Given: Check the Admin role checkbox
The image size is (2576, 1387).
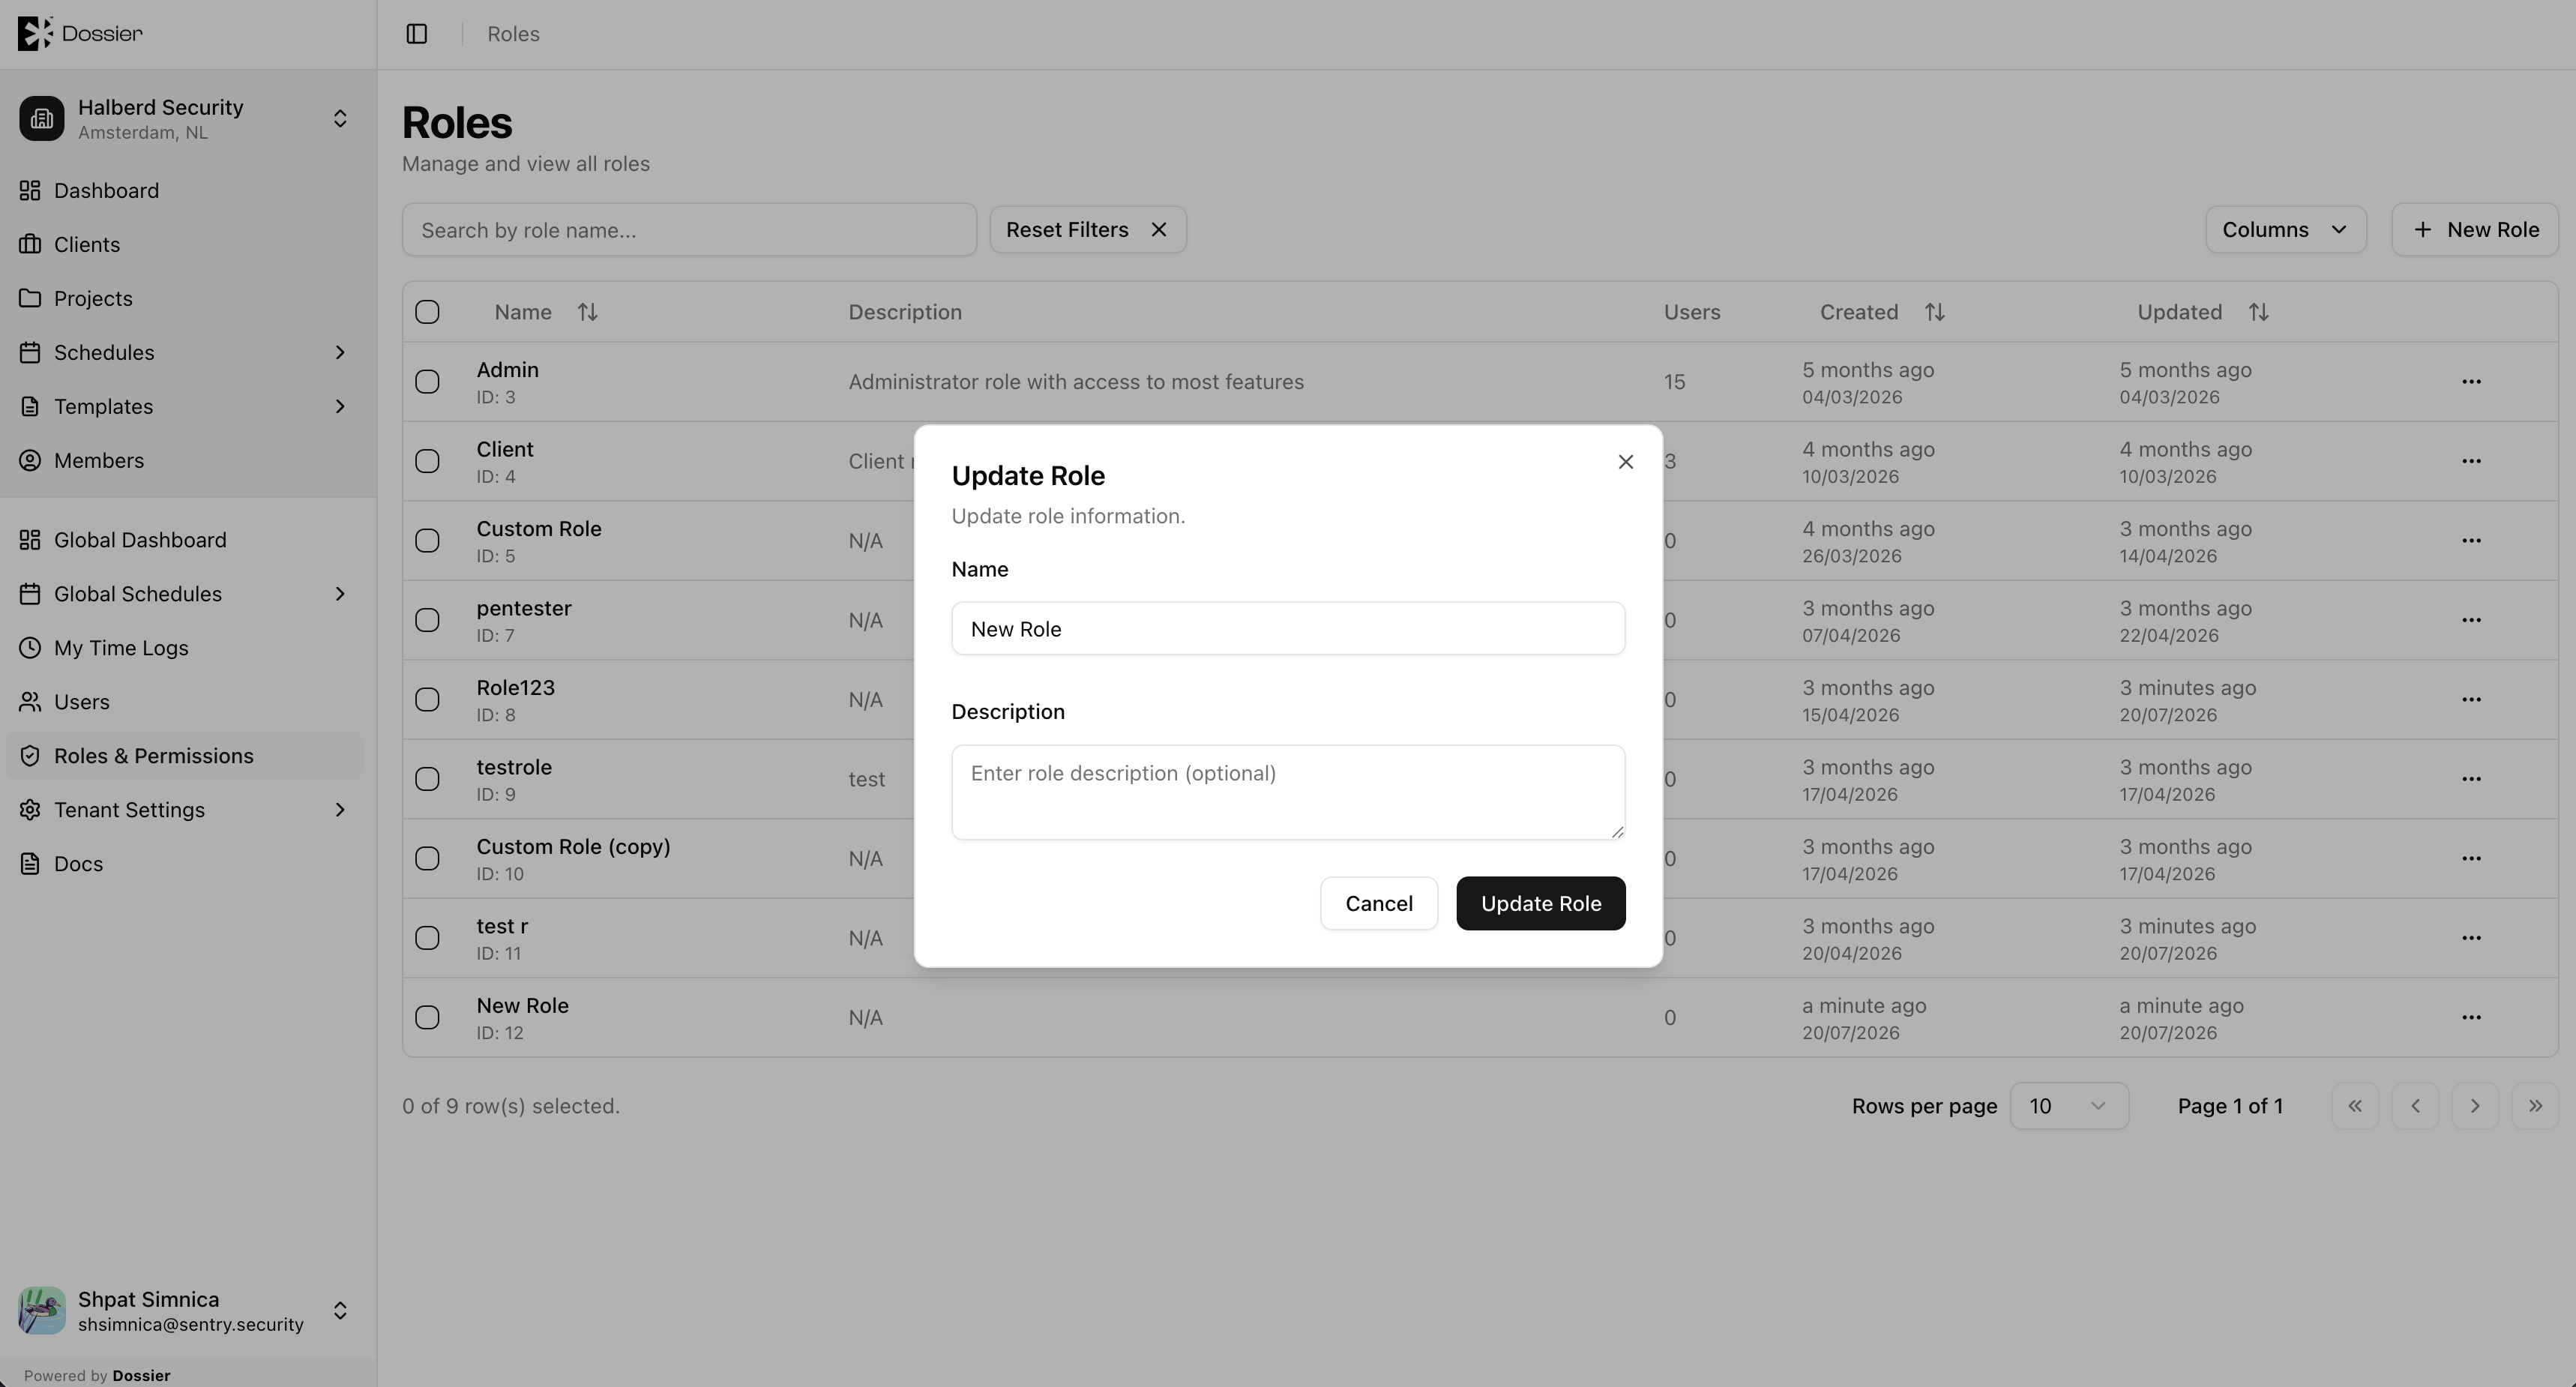Looking at the screenshot, I should [x=427, y=382].
